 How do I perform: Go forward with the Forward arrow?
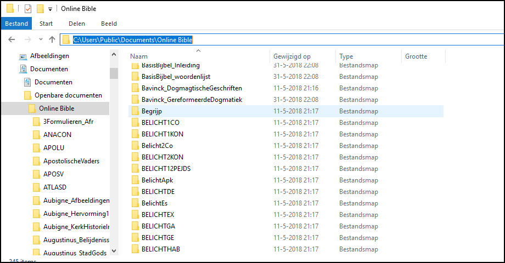(x=27, y=39)
